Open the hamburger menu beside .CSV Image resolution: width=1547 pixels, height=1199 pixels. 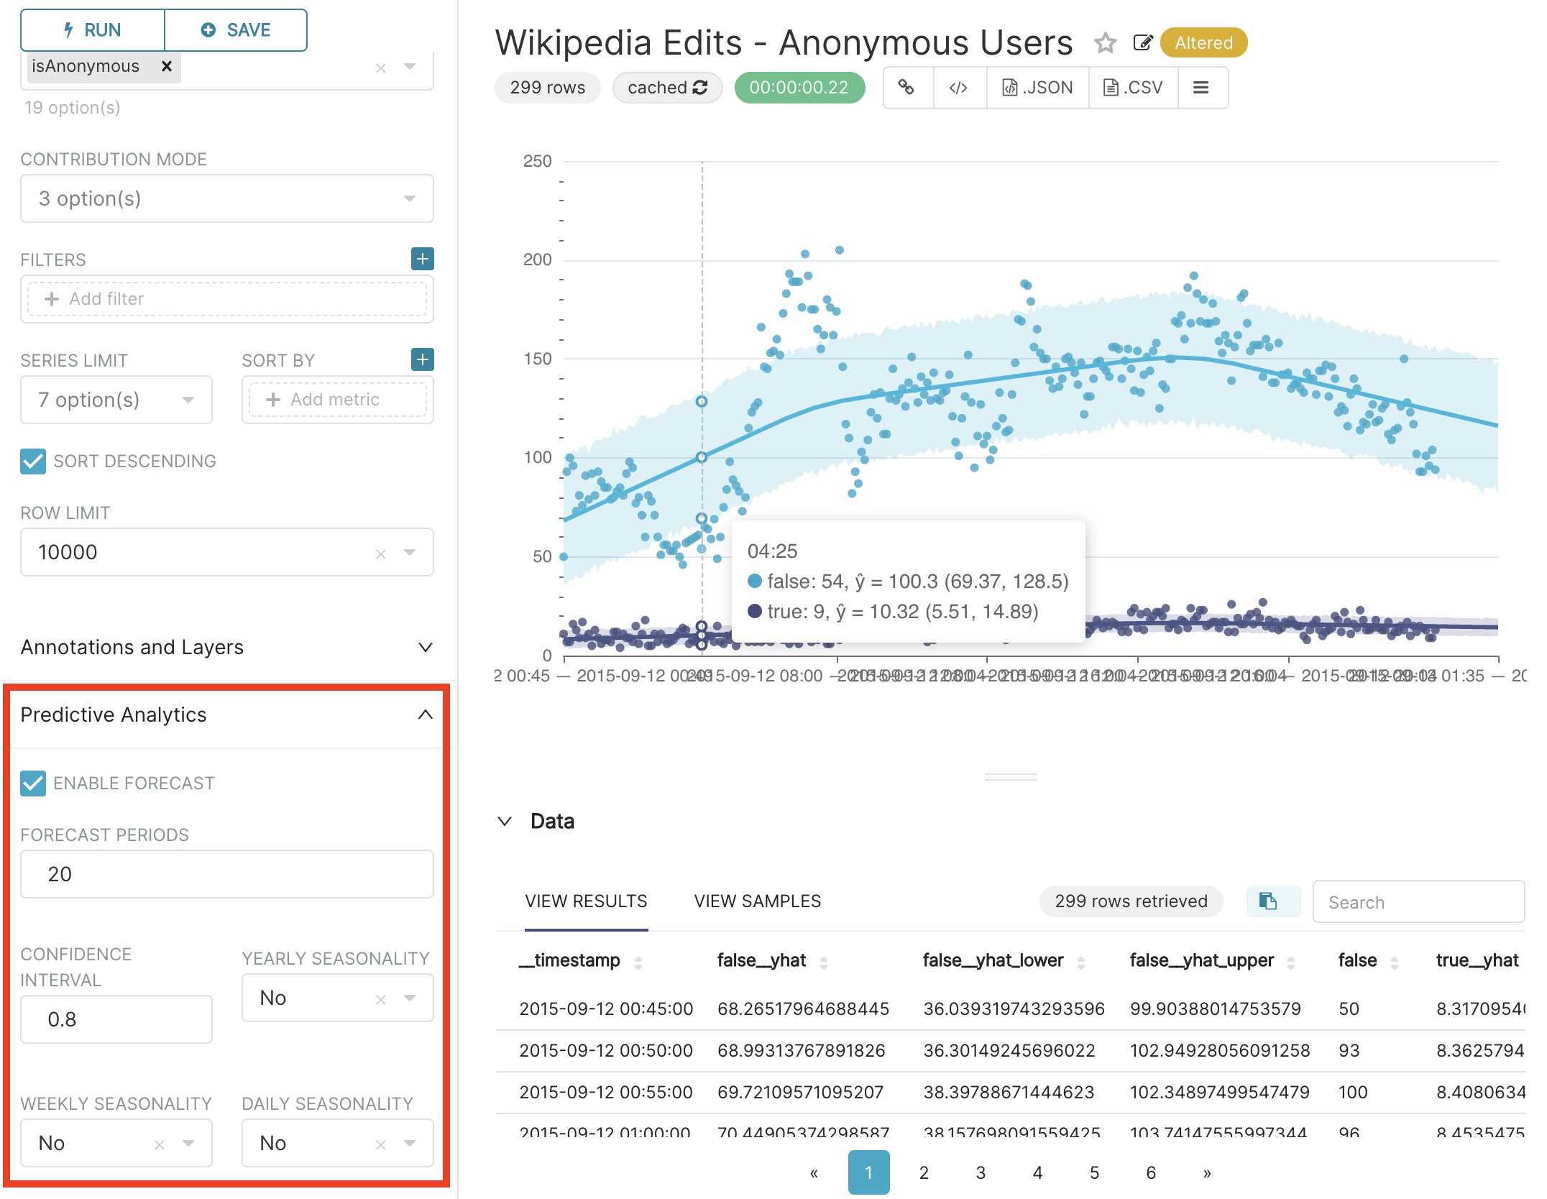(1201, 88)
